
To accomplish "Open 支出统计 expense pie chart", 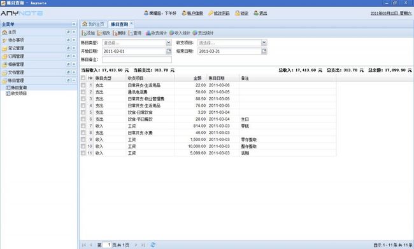I will tap(203, 33).
